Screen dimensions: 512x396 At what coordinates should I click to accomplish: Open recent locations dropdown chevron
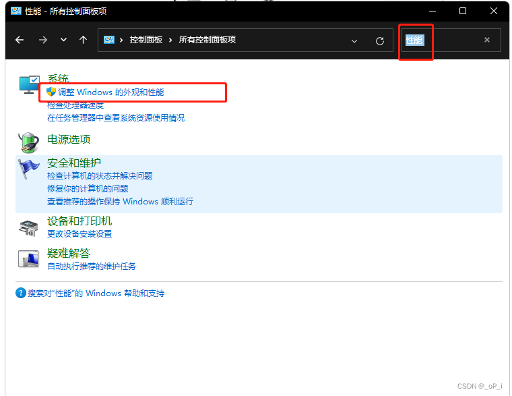tap(63, 40)
